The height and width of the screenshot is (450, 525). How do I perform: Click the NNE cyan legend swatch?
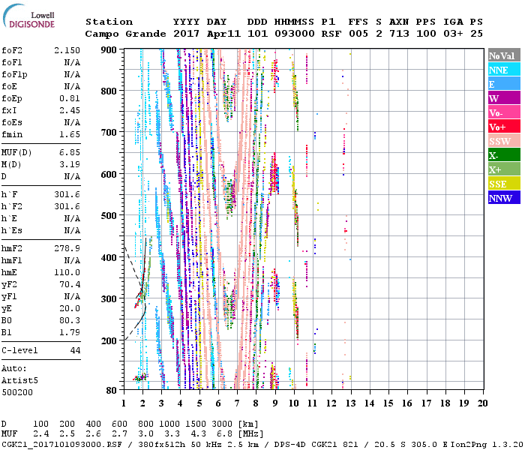pyautogui.click(x=502, y=70)
